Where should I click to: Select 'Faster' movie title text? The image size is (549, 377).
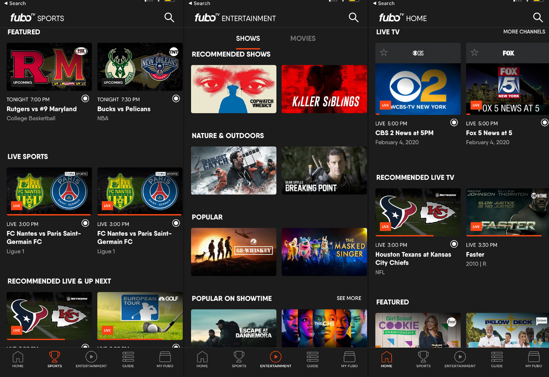click(475, 254)
